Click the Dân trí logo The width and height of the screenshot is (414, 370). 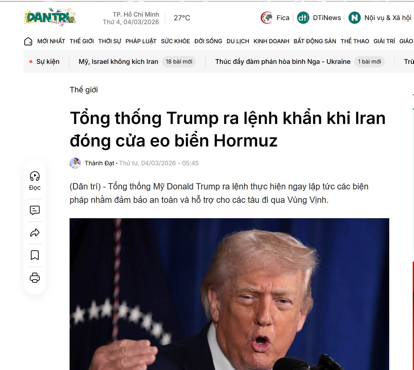[x=50, y=17]
